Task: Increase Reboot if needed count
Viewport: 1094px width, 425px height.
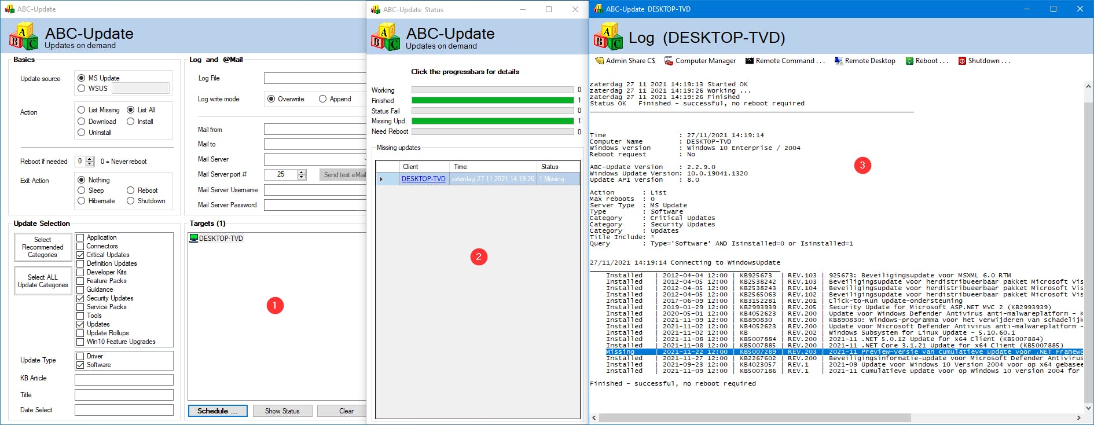Action: coord(90,159)
